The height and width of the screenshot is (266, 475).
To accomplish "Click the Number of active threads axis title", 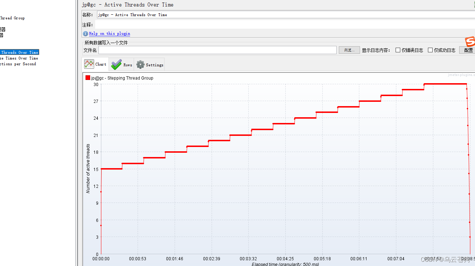I will [x=88, y=169].
